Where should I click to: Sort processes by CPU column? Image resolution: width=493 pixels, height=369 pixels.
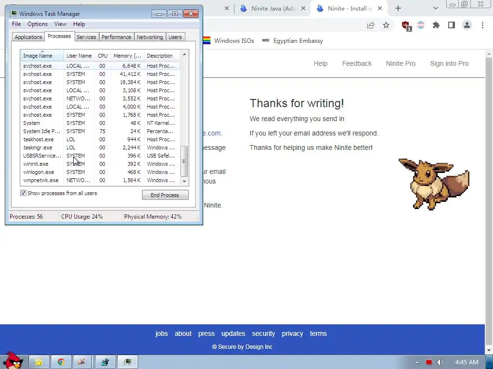tap(103, 56)
